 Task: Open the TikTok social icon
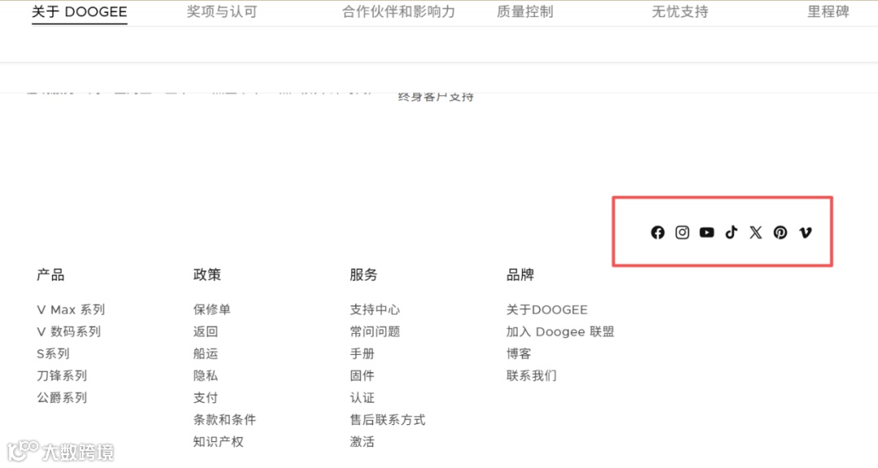732,232
